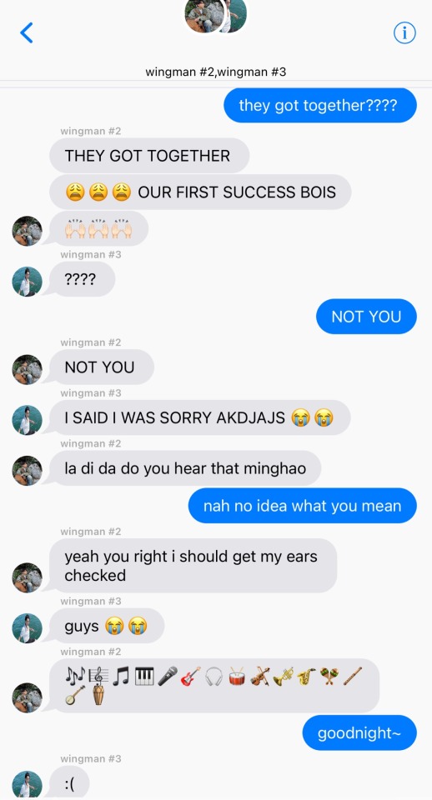Select the 'THEY GOT TOGETHER' gray bubble

click(x=149, y=156)
